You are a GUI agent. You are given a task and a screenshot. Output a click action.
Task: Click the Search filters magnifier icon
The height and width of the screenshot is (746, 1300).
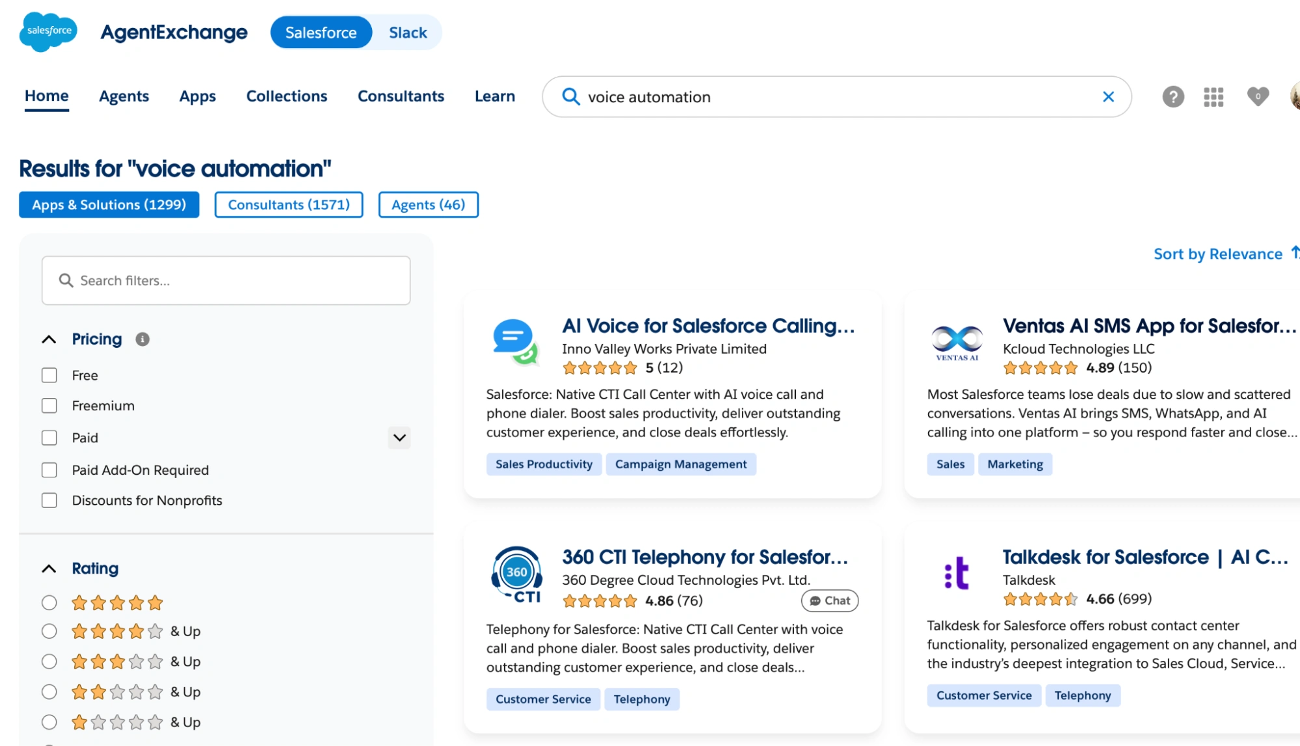[66, 280]
